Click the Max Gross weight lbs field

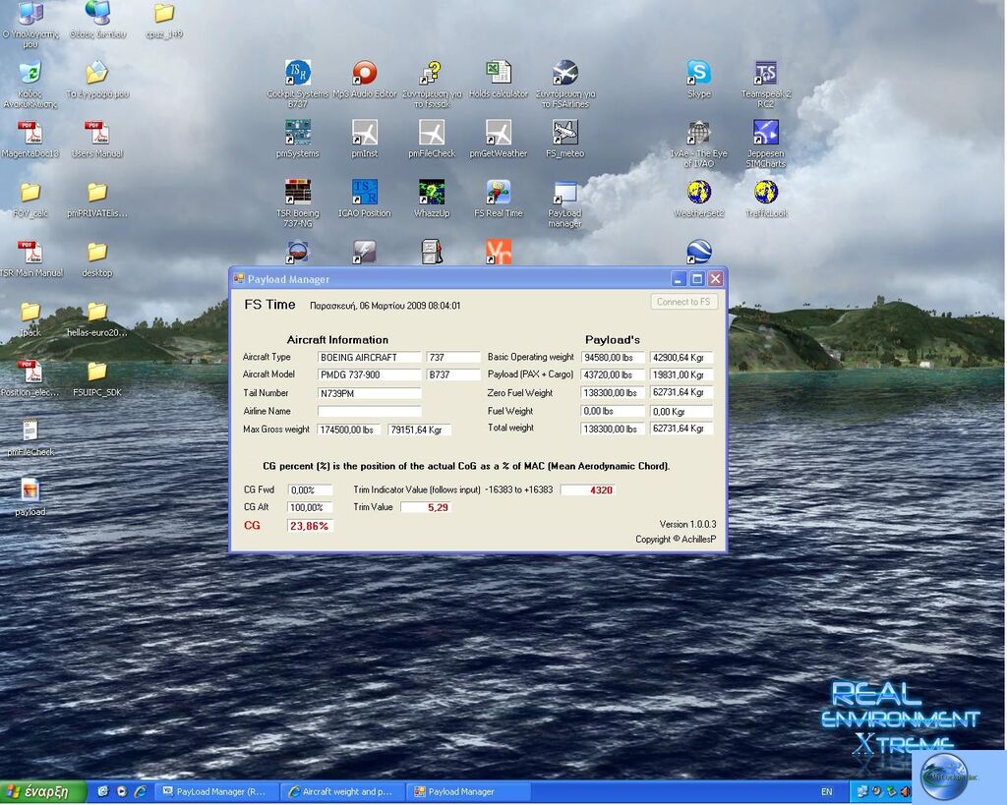coord(349,430)
